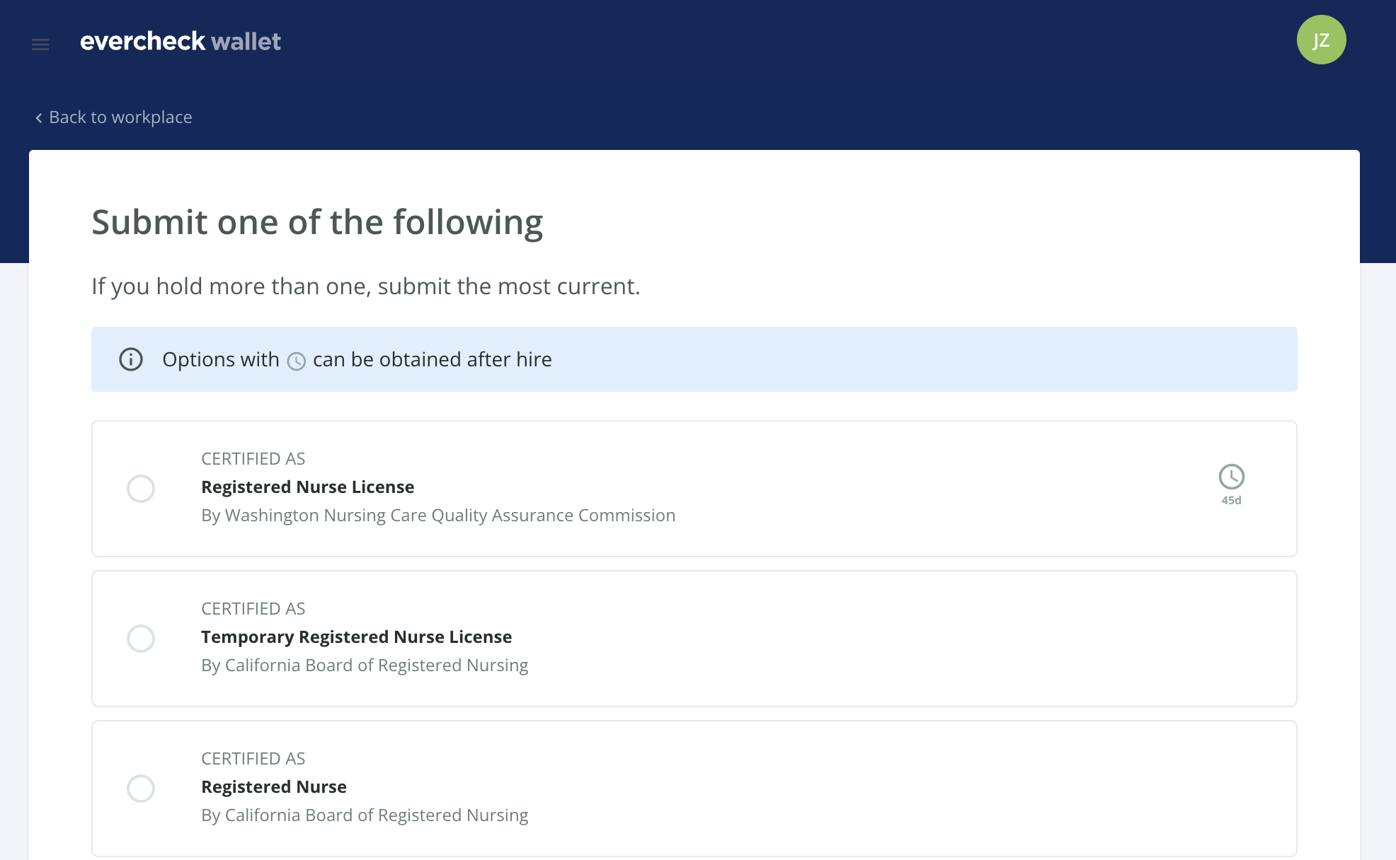This screenshot has width=1396, height=860.
Task: Click the JZ user avatar
Action: pos(1321,40)
